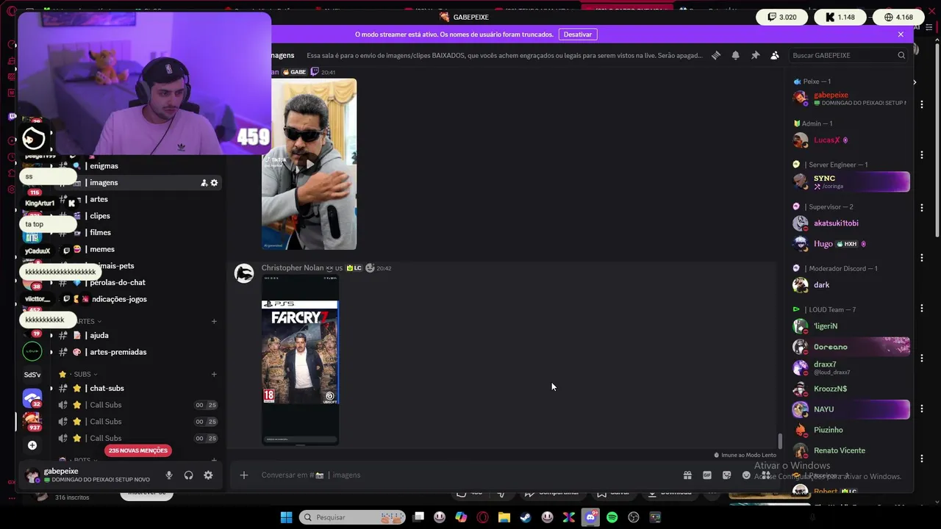The height and width of the screenshot is (529, 941).
Task: Click the gabepeixe user panel avatar
Action: (x=32, y=475)
